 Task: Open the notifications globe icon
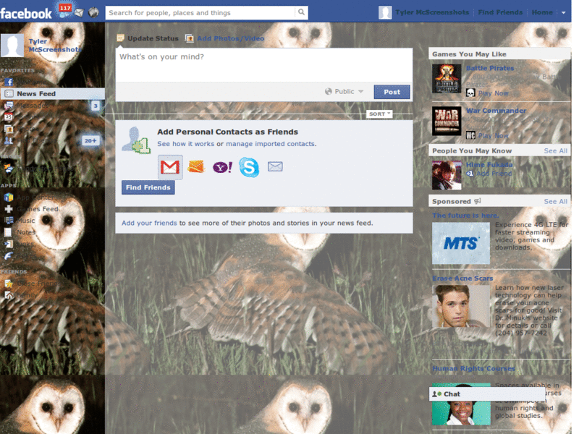pyautogui.click(x=94, y=12)
